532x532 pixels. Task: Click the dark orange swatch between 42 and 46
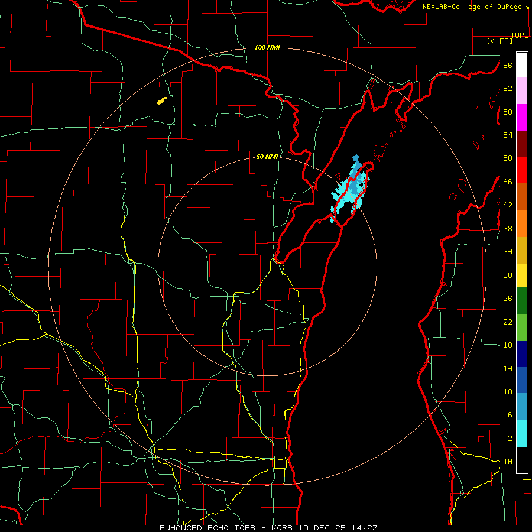pyautogui.click(x=522, y=196)
